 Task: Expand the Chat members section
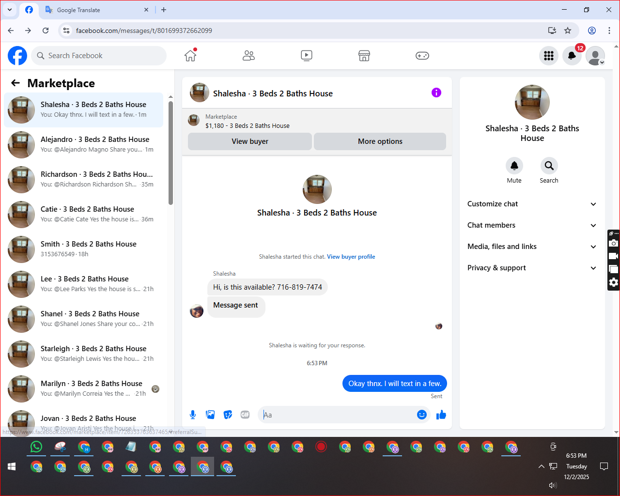[532, 225]
